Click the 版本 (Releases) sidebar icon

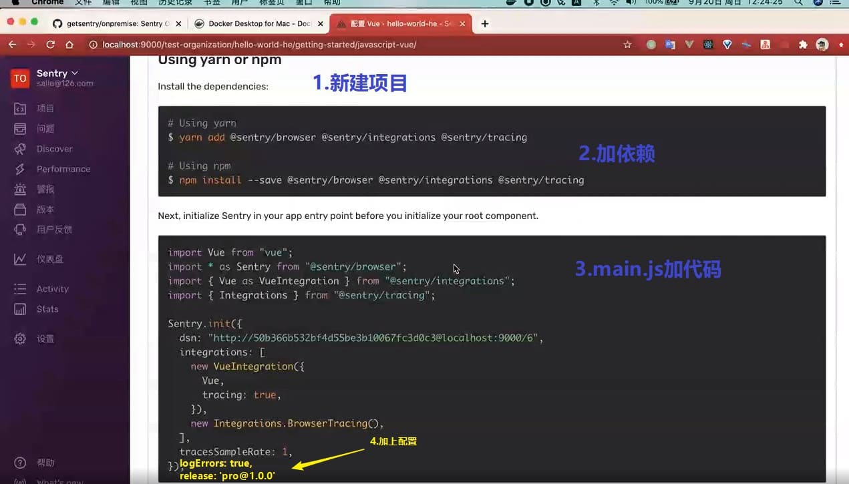point(20,210)
